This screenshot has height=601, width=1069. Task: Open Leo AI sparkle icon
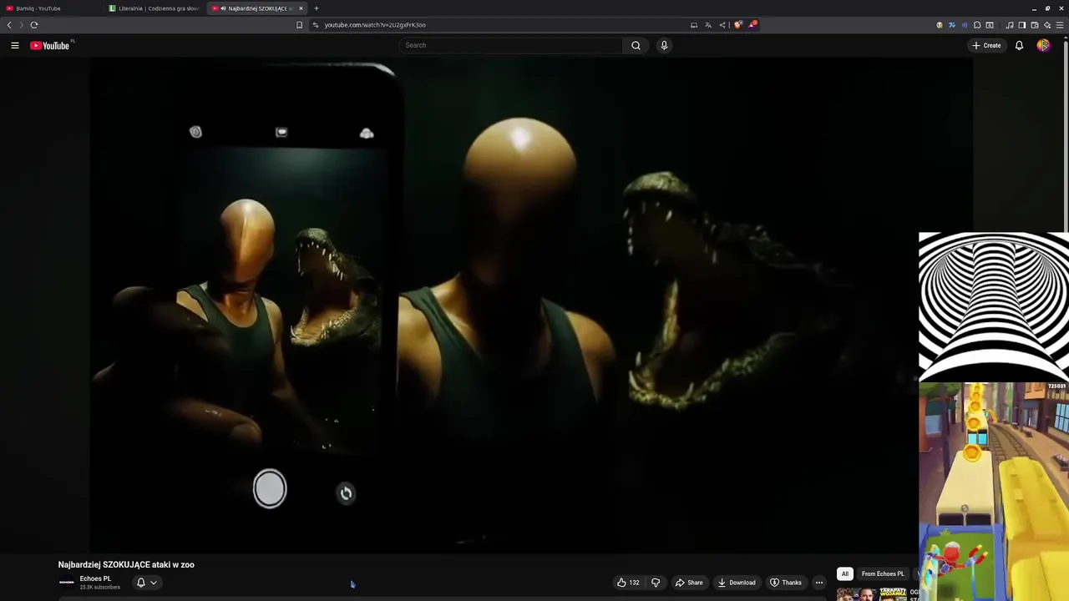coord(1046,25)
